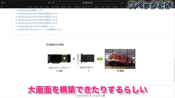Viewport: 175px width, 98px height.
Task: Toggle the Safari sidebar button
Action: pyautogui.click(x=3, y=3)
